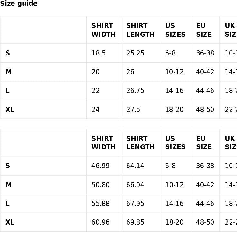Select the XL row label beside 60.96
The image size is (237, 232).
(x=10, y=222)
